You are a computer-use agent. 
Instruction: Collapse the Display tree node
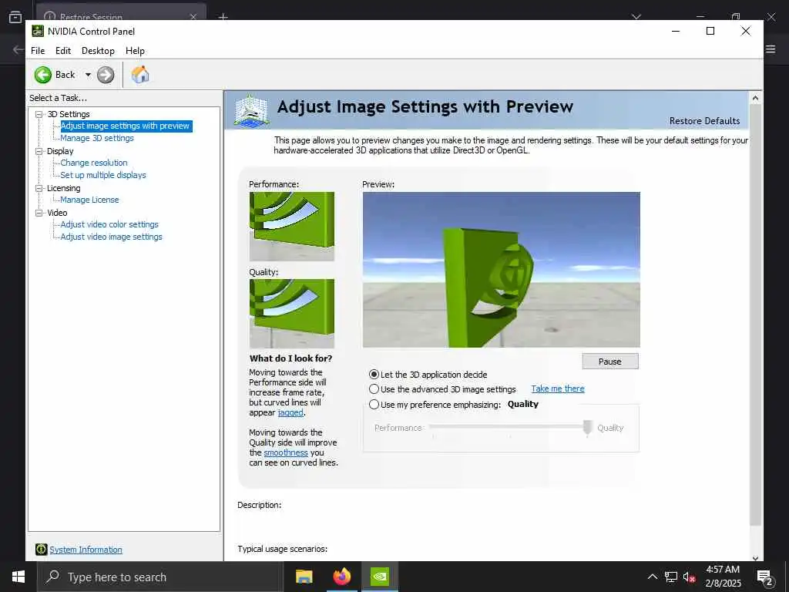[39, 151]
